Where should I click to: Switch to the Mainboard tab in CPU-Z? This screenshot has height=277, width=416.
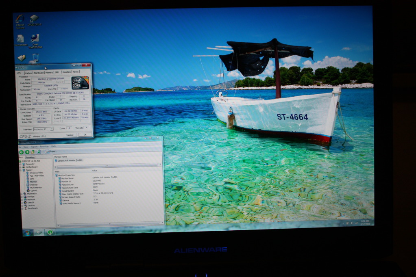point(39,73)
